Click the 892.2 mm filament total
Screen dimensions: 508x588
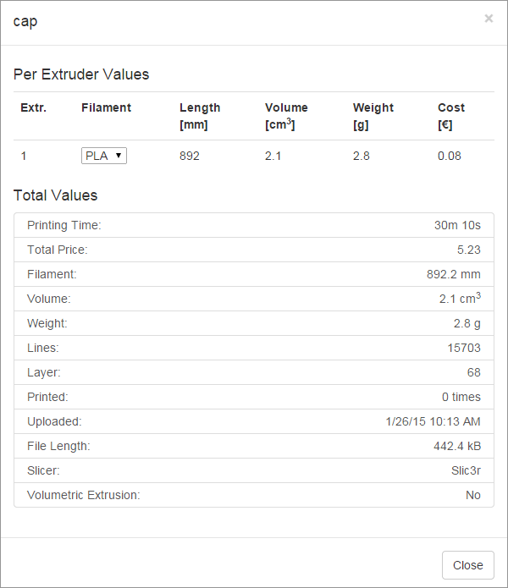pos(453,274)
